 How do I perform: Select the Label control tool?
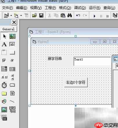point(4,44)
